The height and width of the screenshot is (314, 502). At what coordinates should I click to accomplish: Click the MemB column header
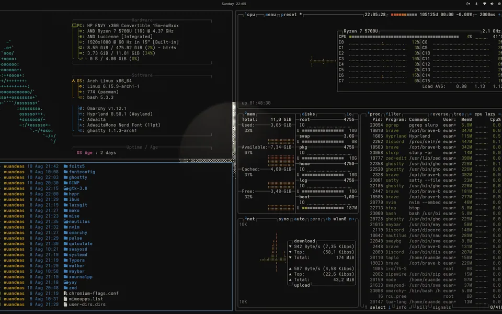click(x=466, y=119)
